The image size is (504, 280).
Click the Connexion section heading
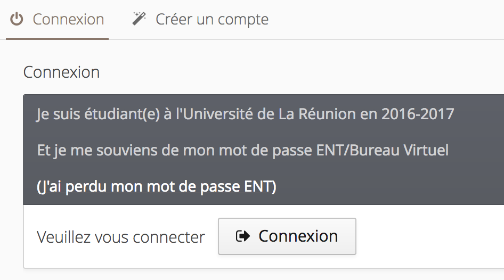(61, 72)
